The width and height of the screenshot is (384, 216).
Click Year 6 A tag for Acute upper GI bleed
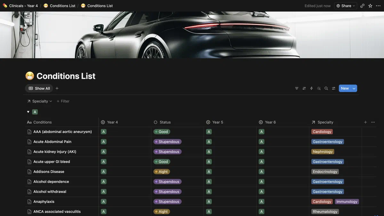tap(261, 162)
